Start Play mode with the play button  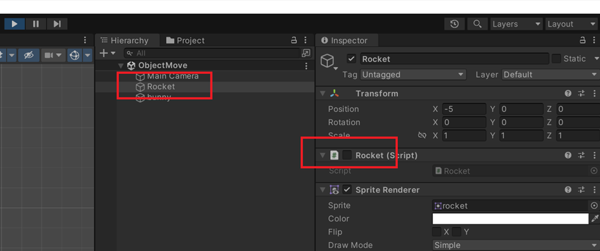(x=15, y=24)
